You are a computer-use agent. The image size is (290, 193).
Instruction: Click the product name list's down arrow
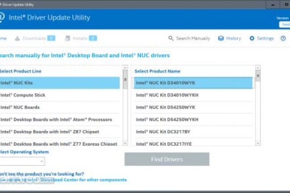point(258,143)
